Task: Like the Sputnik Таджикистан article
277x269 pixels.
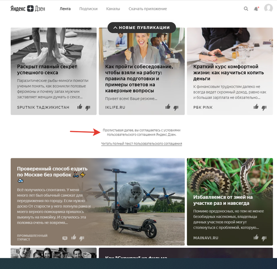Action: pos(80,107)
